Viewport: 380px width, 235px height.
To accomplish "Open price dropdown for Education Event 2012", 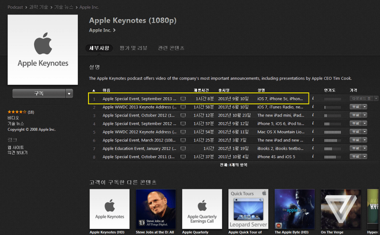I will click(x=364, y=148).
